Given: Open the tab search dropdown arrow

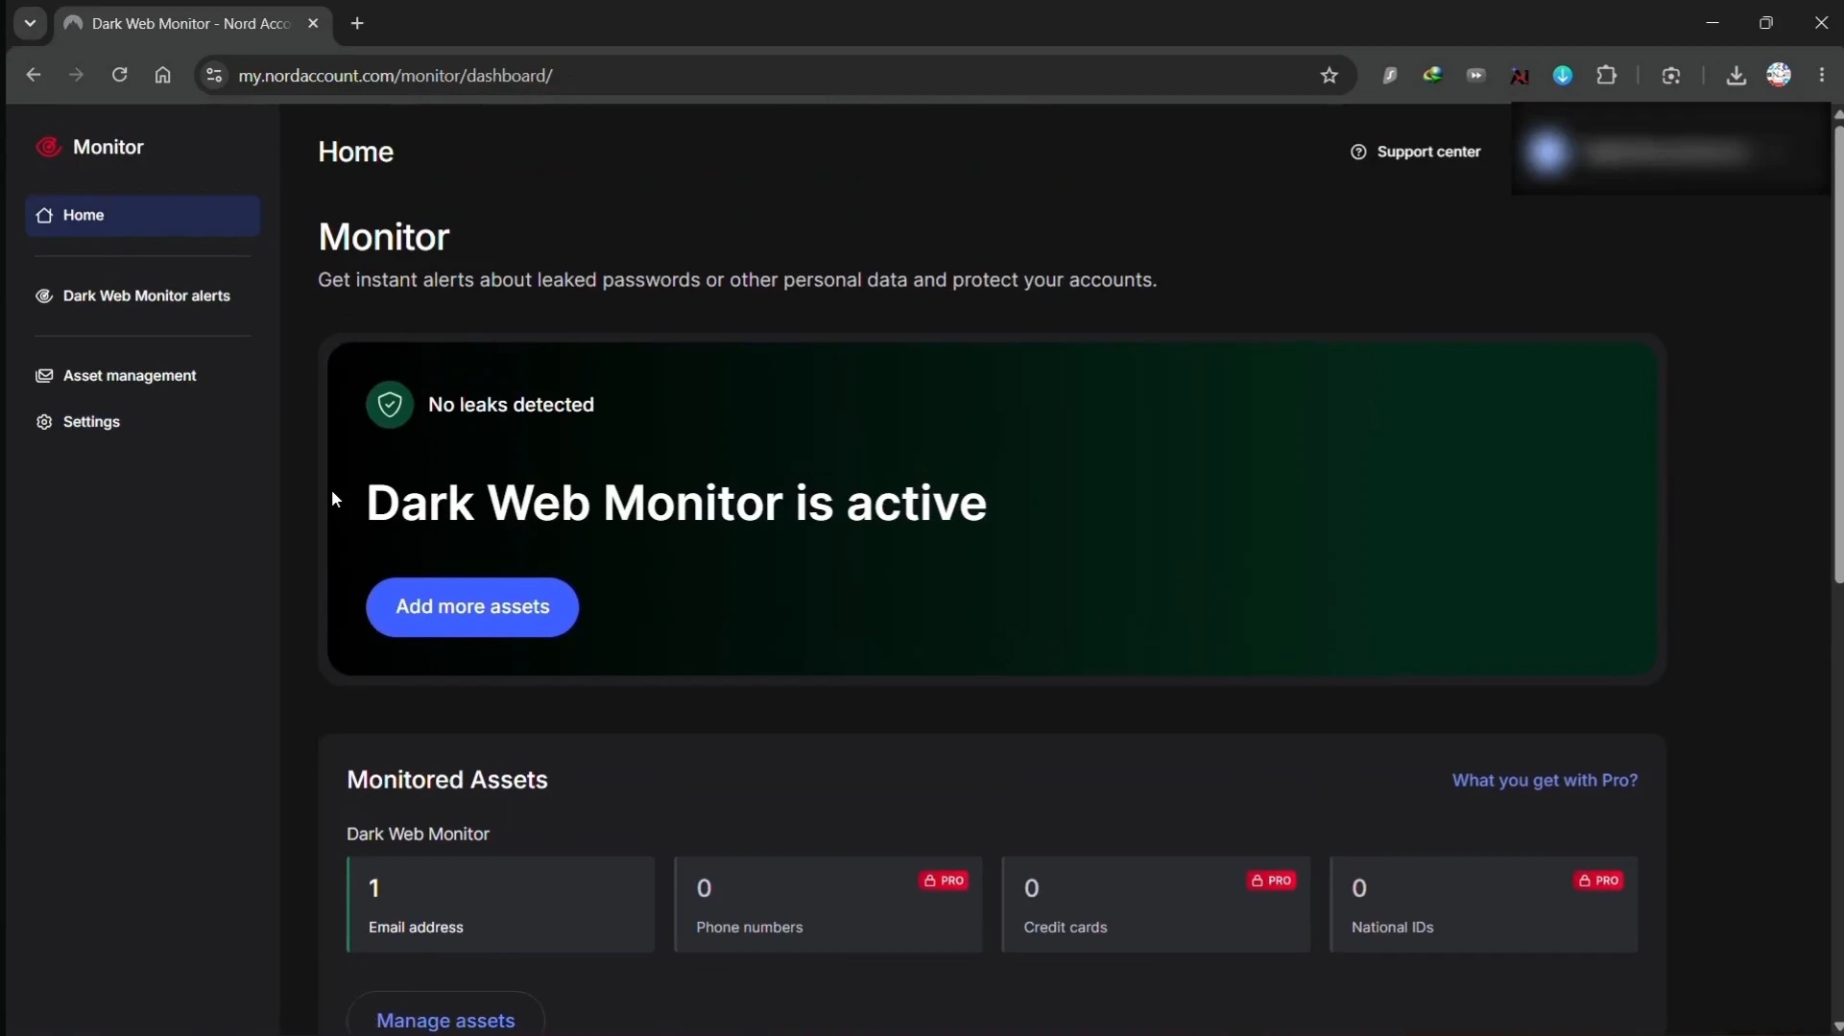Looking at the screenshot, I should [x=30, y=23].
